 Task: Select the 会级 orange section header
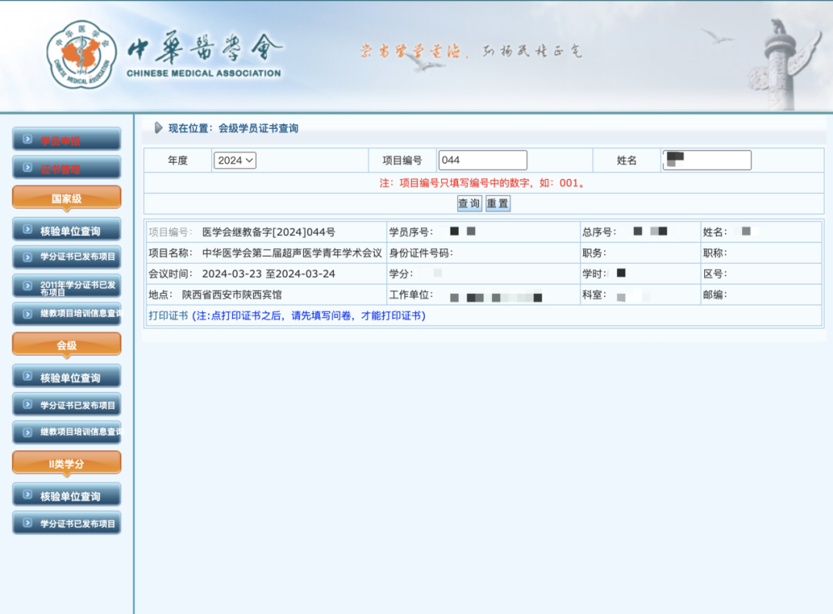click(67, 345)
